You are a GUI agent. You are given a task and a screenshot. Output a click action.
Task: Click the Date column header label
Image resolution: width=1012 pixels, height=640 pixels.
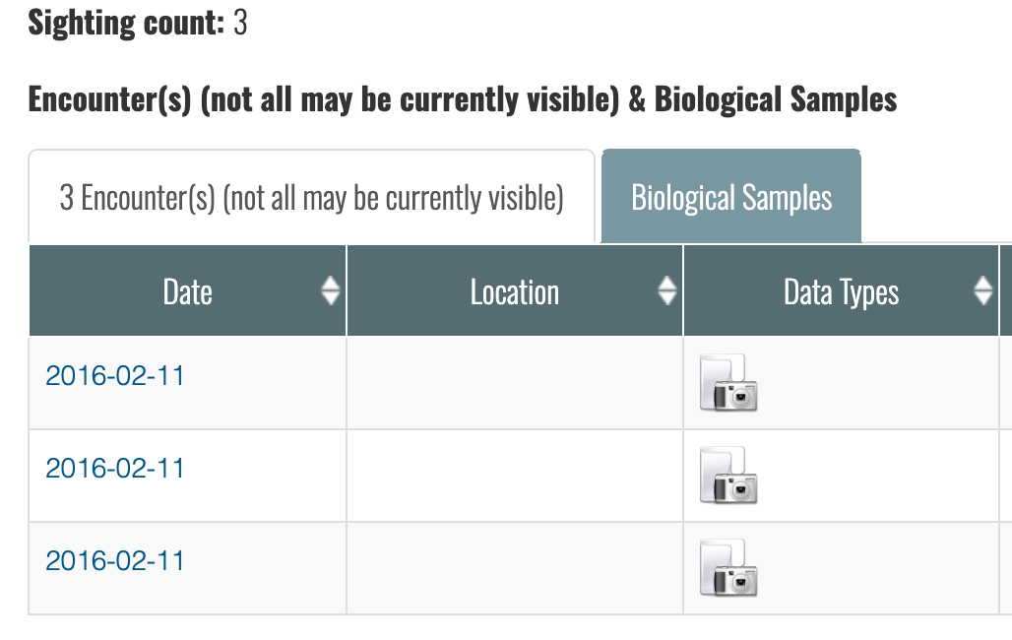tap(188, 291)
